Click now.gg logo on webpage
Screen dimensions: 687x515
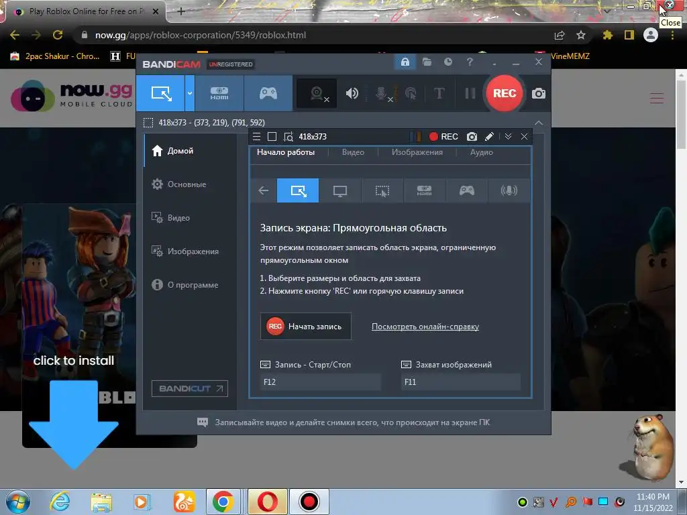point(71,95)
